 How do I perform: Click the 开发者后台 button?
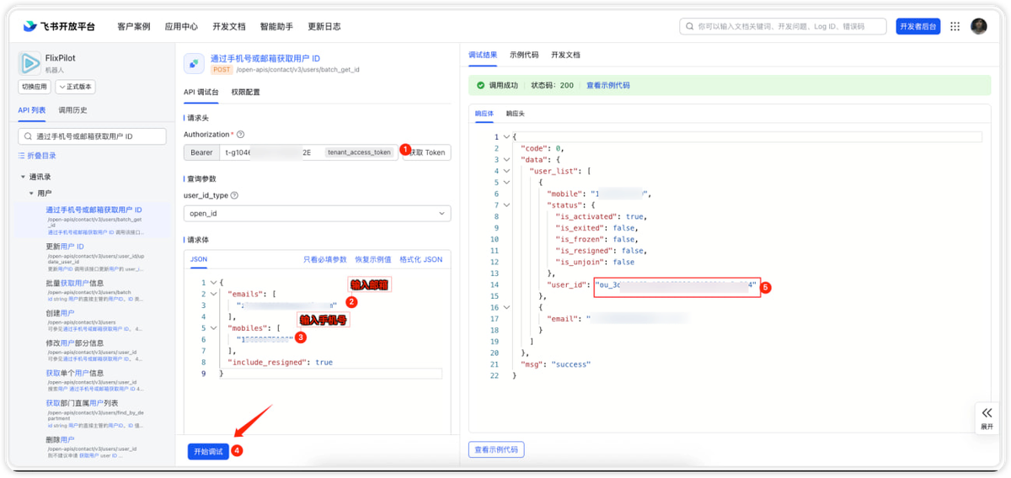pyautogui.click(x=918, y=26)
